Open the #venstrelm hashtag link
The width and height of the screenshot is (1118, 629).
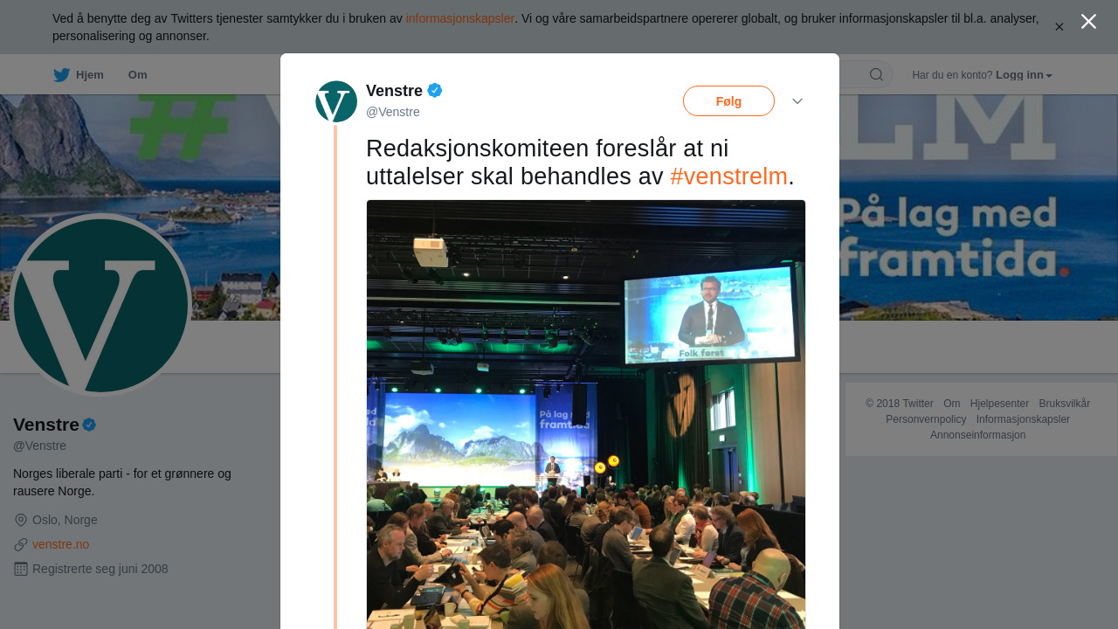click(729, 176)
